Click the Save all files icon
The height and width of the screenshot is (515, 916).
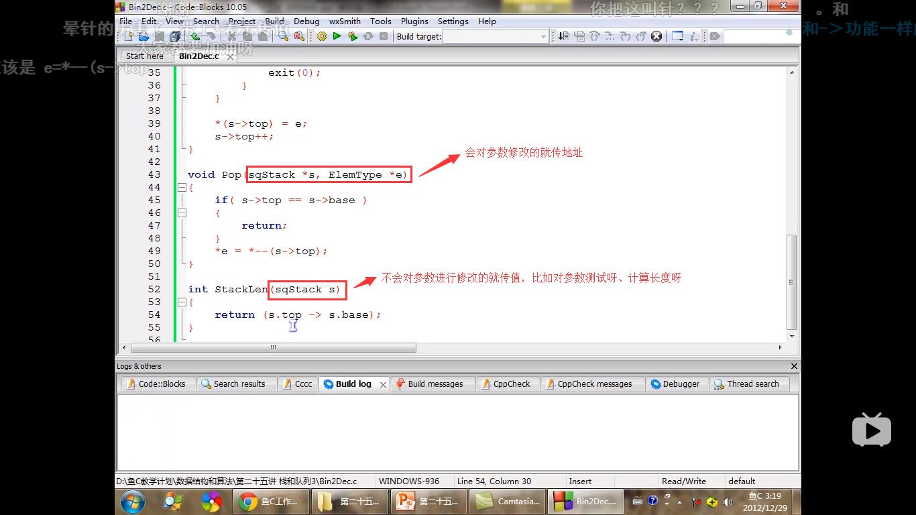pyautogui.click(x=175, y=36)
